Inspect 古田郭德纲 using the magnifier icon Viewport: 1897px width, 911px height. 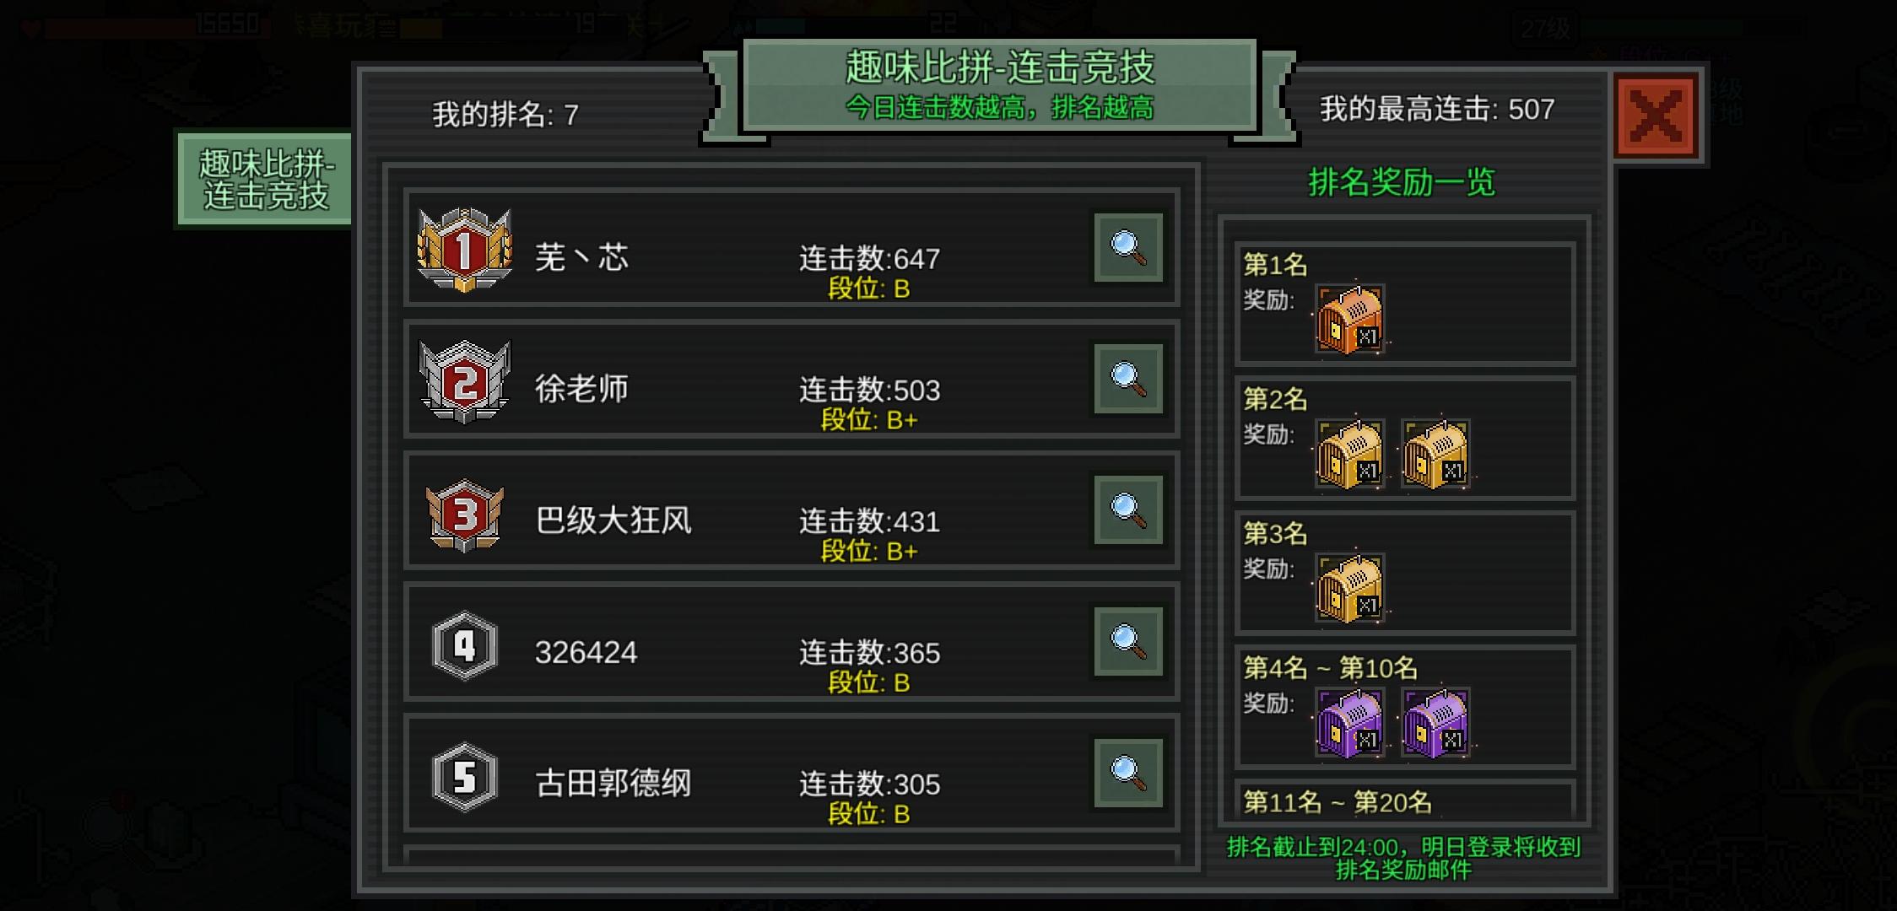pos(1128,774)
